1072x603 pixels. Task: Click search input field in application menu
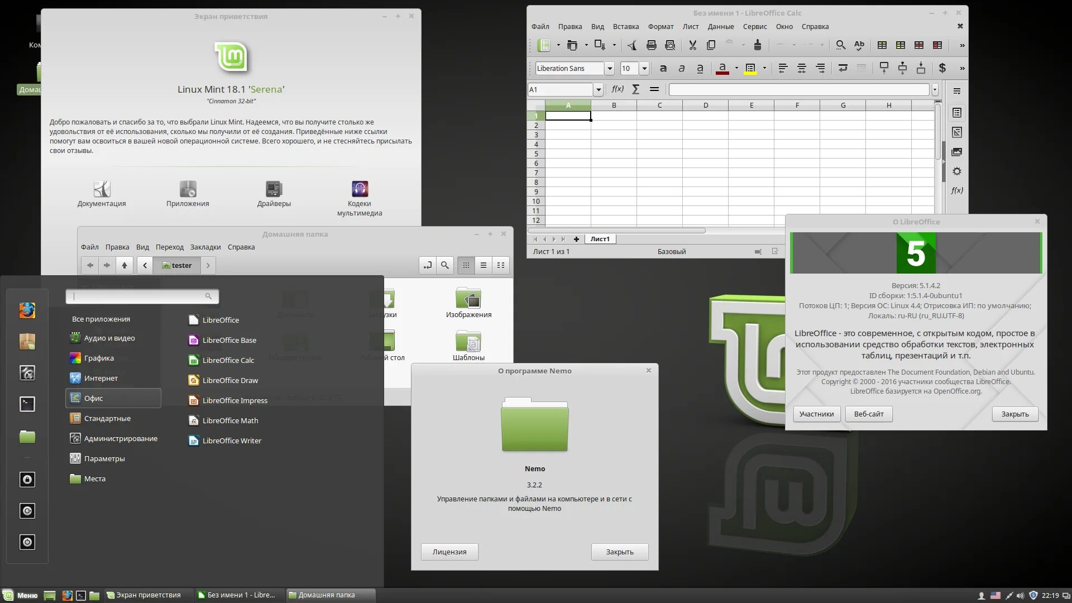[142, 296]
